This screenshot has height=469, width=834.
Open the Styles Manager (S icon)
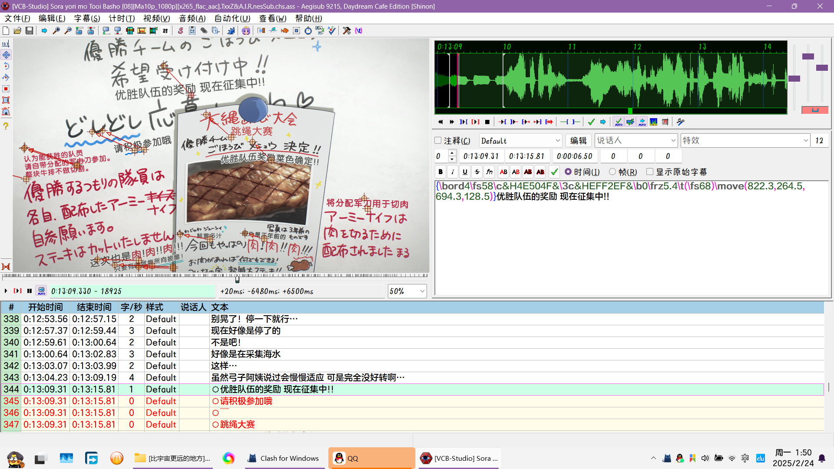pos(180,31)
